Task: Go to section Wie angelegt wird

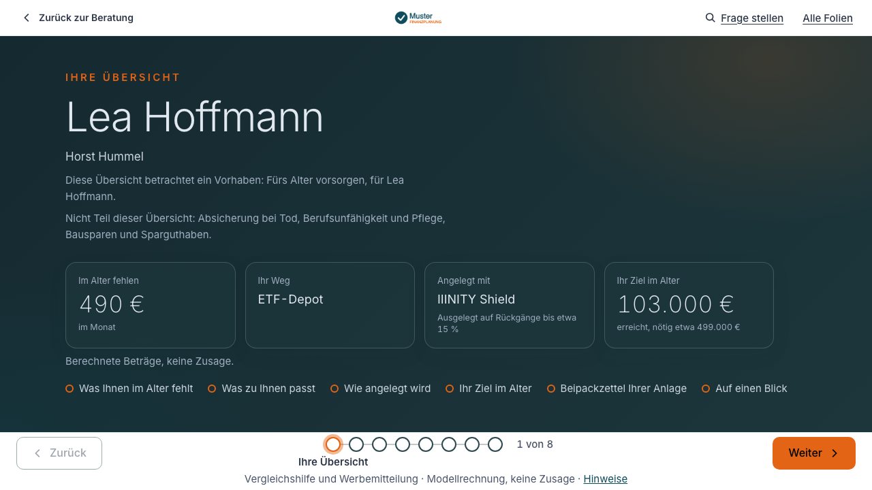Action: (x=381, y=389)
